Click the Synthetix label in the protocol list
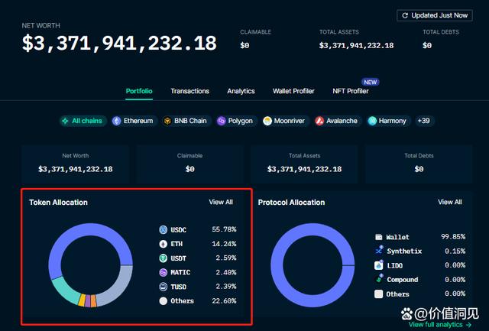Screen dimensions: 489x331 tap(404, 251)
